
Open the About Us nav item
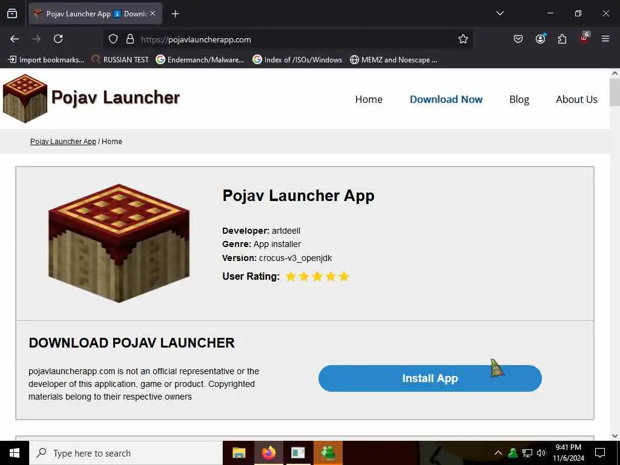click(x=576, y=99)
